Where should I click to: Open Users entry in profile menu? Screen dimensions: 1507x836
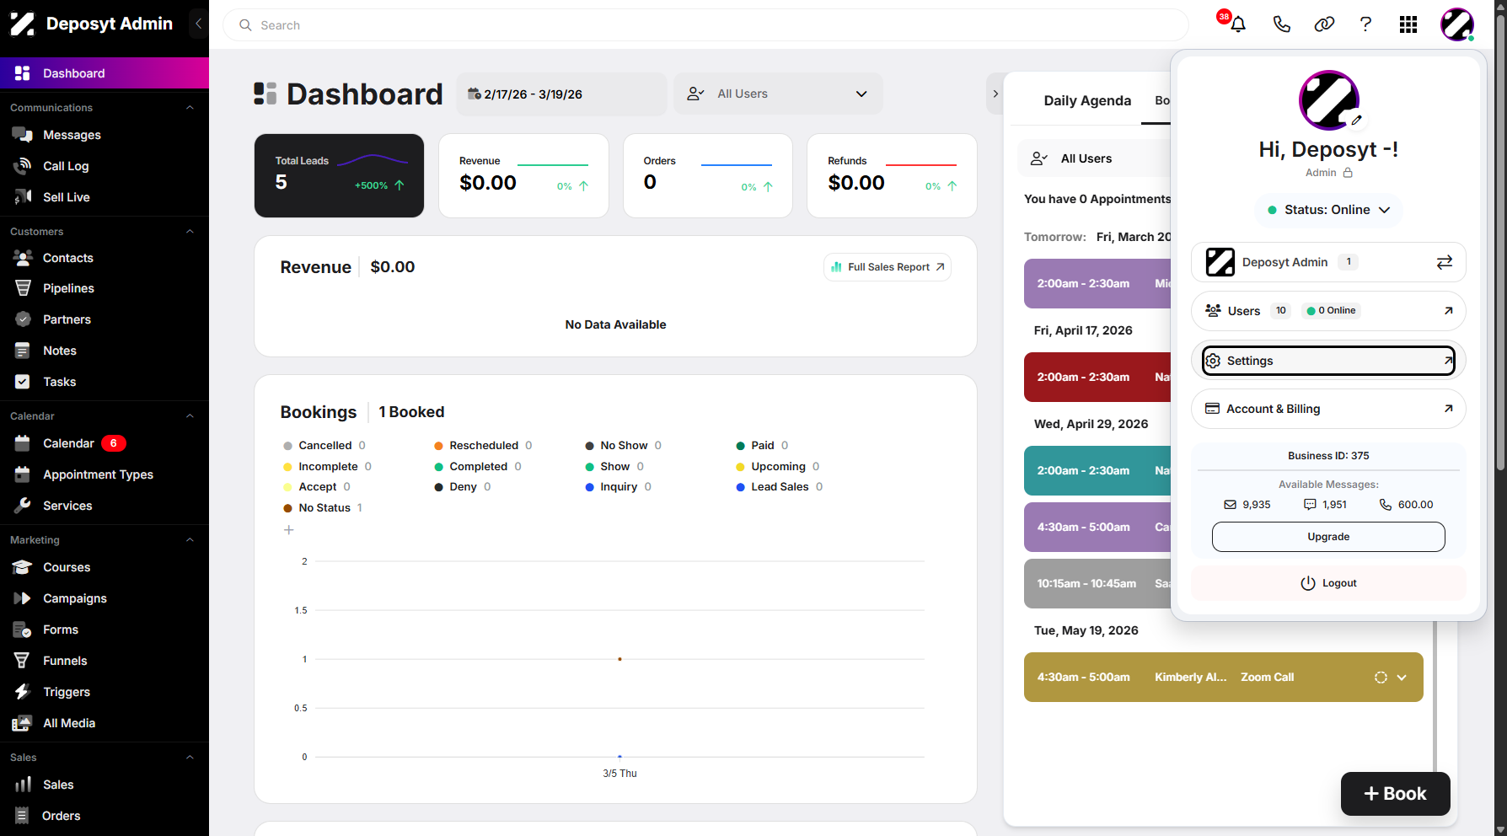tap(1328, 311)
